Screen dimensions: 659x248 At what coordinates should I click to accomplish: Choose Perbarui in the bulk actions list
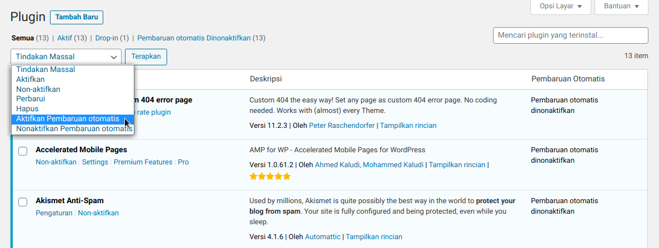pyautogui.click(x=72, y=99)
